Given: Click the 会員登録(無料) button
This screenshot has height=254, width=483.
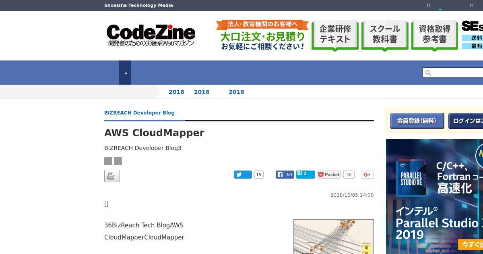Looking at the screenshot, I should click(417, 121).
